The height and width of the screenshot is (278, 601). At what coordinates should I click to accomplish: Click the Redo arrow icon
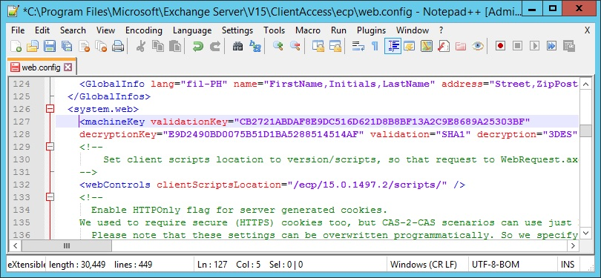(215, 46)
